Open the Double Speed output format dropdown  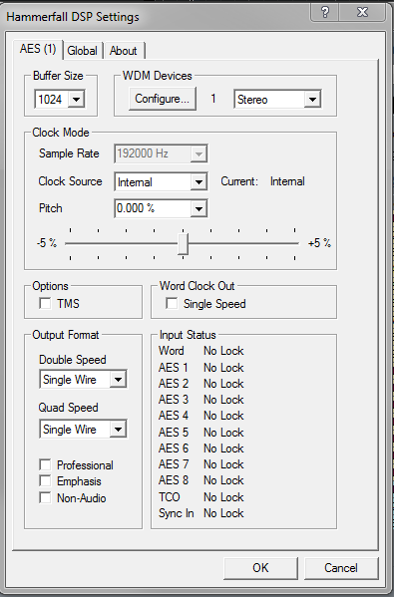click(x=83, y=379)
